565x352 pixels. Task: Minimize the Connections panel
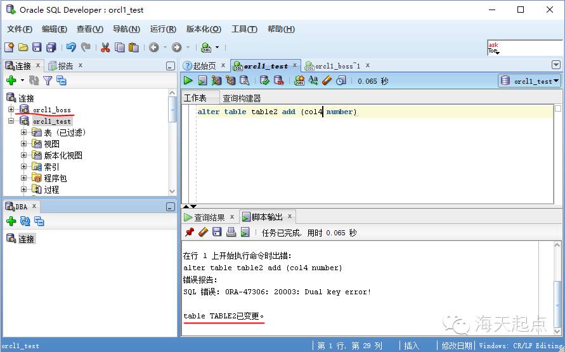click(x=171, y=66)
